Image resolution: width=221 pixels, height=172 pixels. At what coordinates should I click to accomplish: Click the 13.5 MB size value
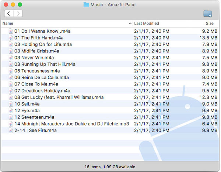(x=208, y=38)
